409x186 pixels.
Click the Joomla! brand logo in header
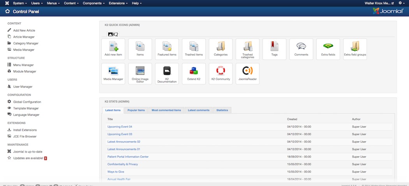click(388, 11)
